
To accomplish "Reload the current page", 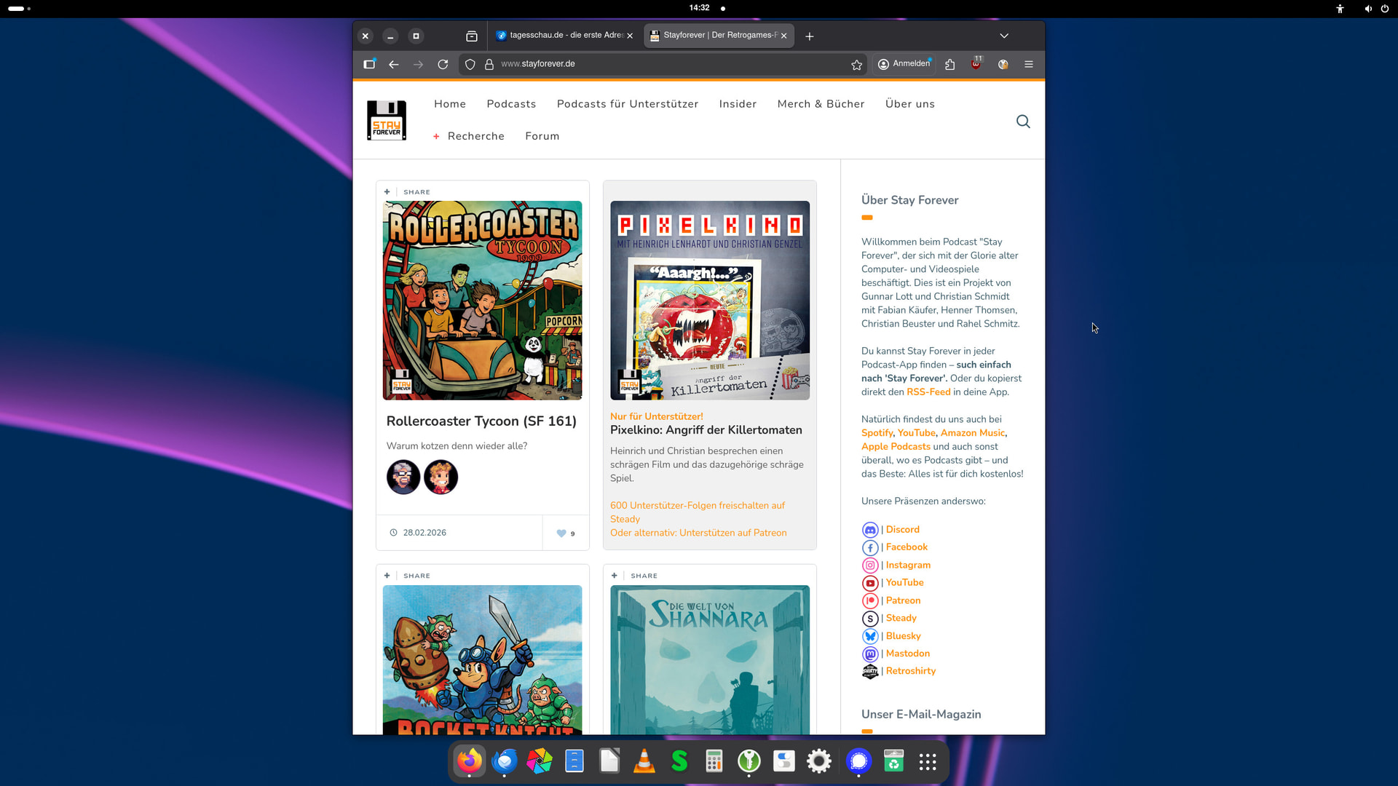I will click(443, 65).
